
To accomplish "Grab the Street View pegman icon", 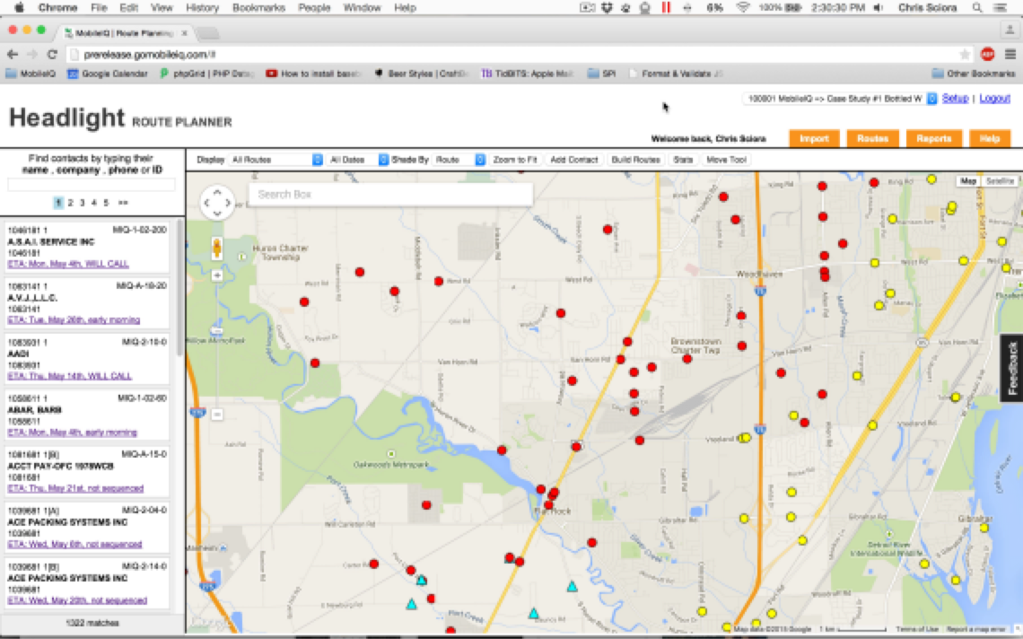I will pos(217,249).
